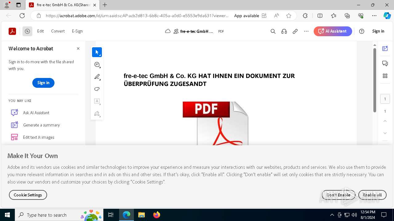Open notification center icon
The height and width of the screenshot is (221, 394).
click(x=384, y=215)
